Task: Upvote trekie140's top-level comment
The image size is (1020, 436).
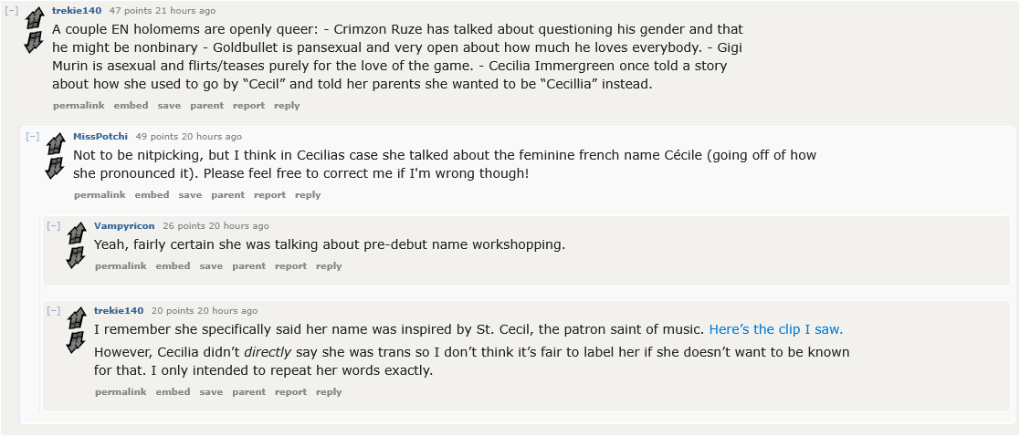Action: pos(34,17)
